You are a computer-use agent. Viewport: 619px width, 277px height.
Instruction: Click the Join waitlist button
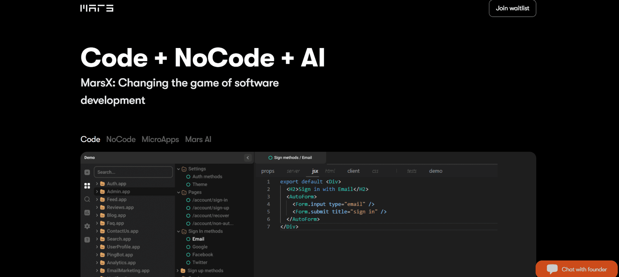[512, 8]
